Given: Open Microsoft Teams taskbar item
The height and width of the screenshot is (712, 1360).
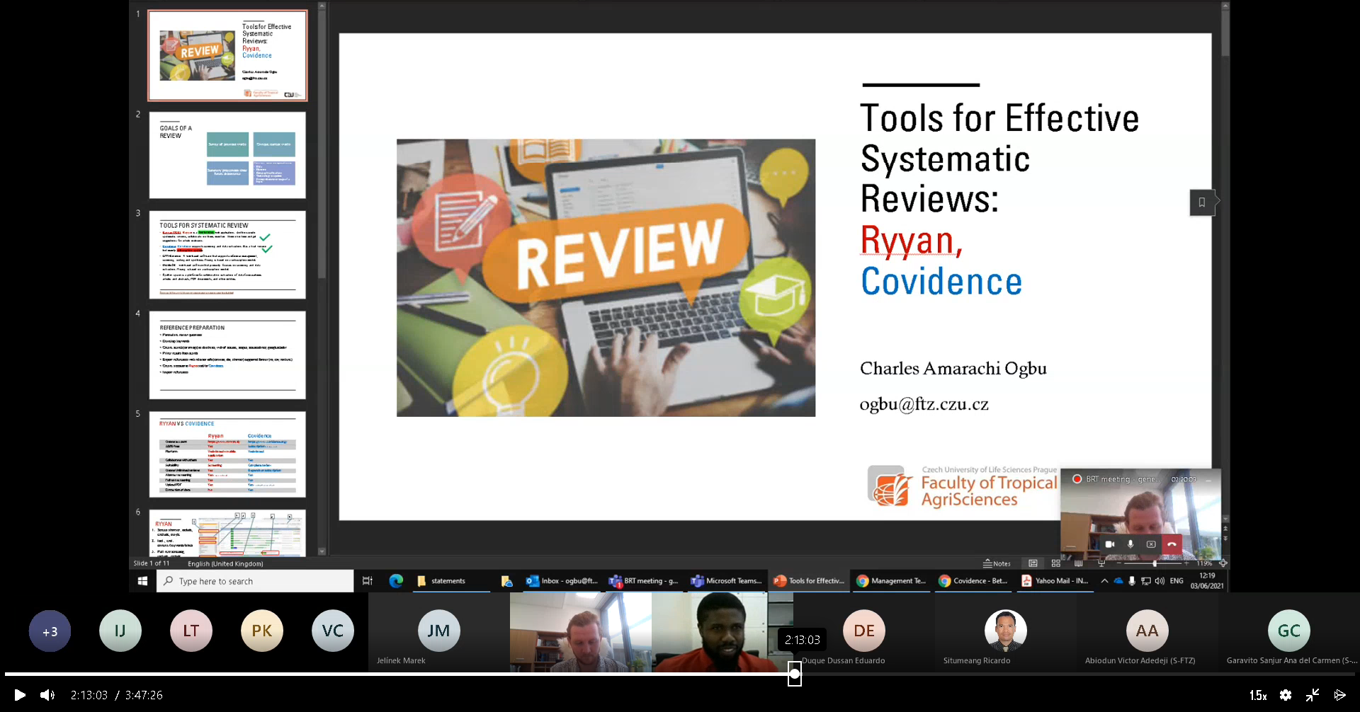Looking at the screenshot, I should pyautogui.click(x=727, y=581).
